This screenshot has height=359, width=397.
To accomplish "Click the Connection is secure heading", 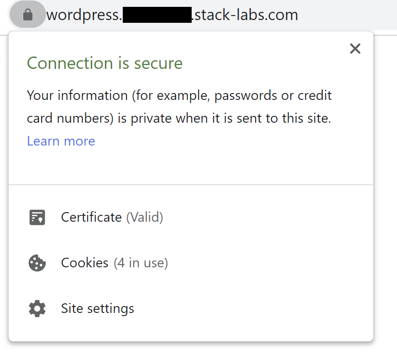I will pyautogui.click(x=104, y=63).
